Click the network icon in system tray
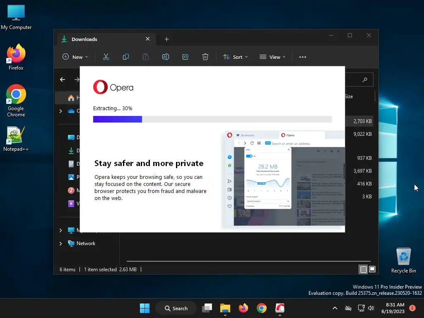The image size is (424, 318). (x=361, y=308)
